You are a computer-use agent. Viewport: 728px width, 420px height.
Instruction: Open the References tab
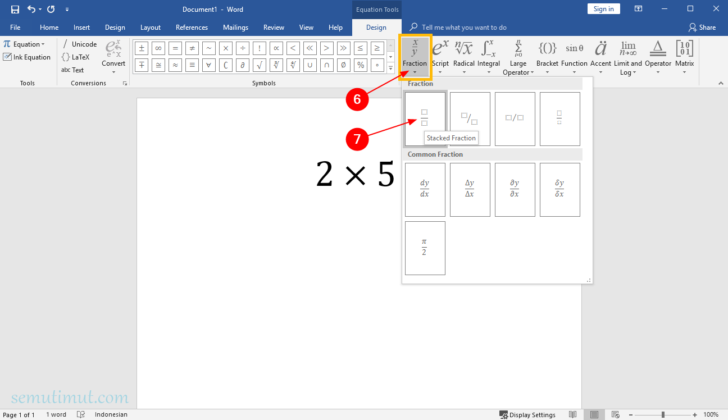click(192, 27)
